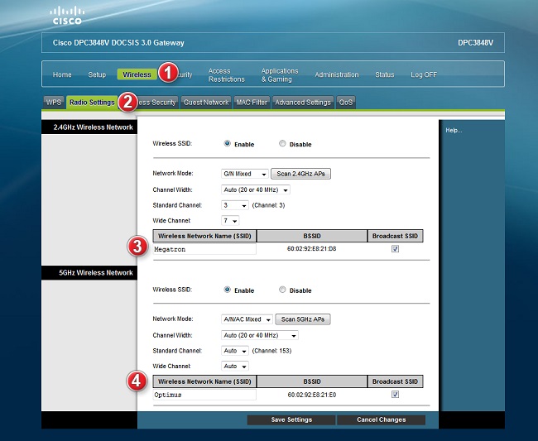Click the Cisco logo
538x441 pixels.
pyautogui.click(x=66, y=14)
